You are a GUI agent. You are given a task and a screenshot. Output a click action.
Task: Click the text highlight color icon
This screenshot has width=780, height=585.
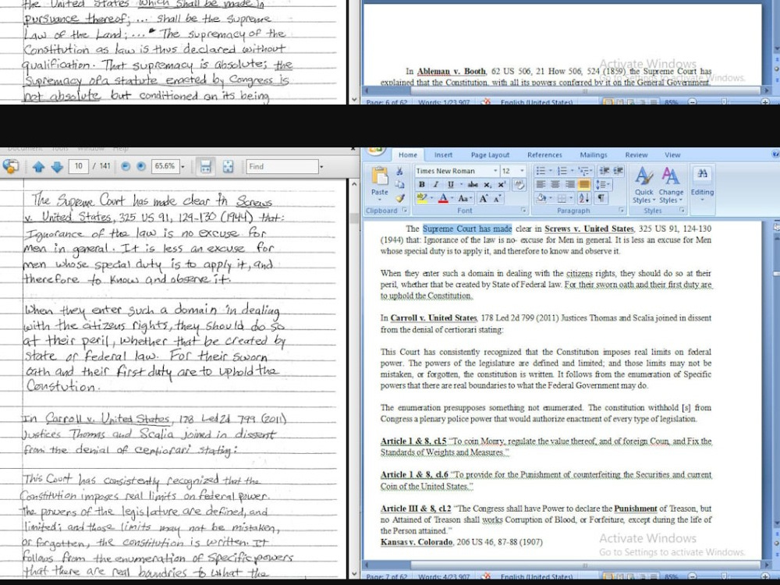[x=421, y=198]
